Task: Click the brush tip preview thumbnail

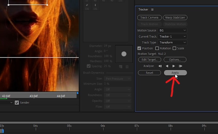Action: pyautogui.click(x=124, y=54)
